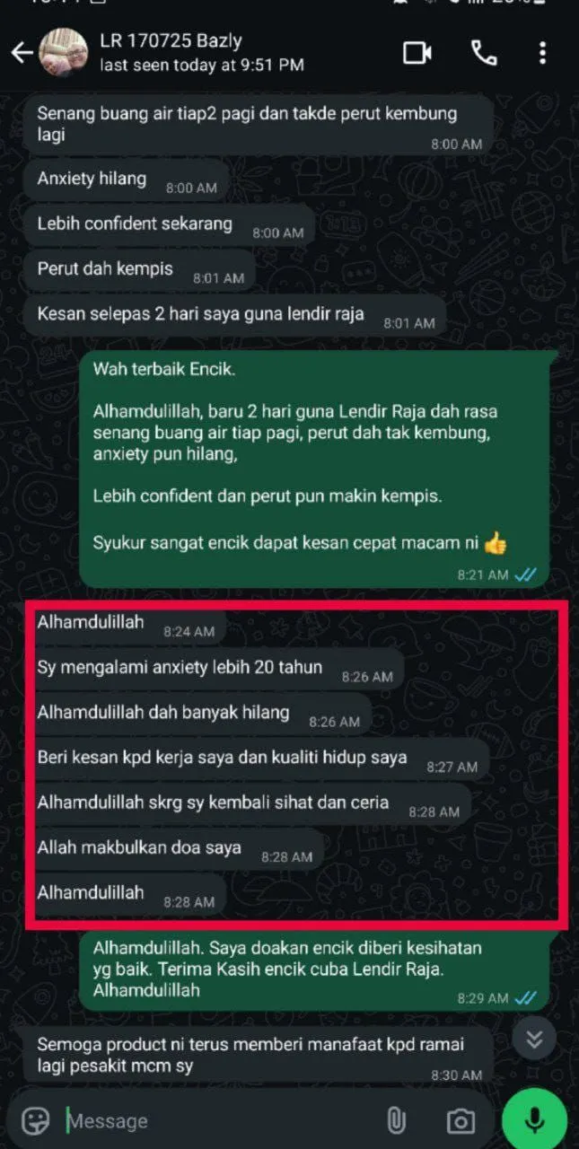Start a video call with Bazly
Screen dimensions: 579x1149
[x=417, y=53]
